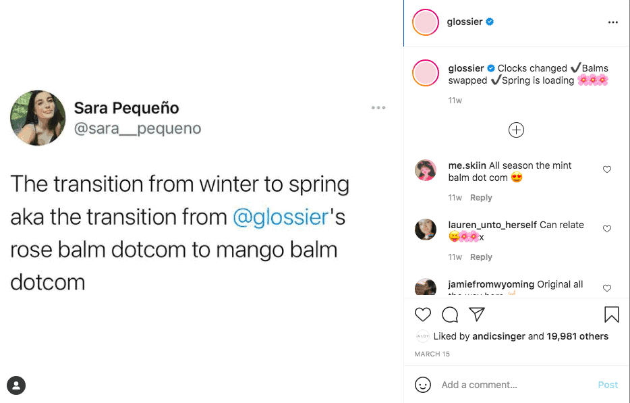Share the post using the paper plane icon
Image resolution: width=630 pixels, height=403 pixels.
477,314
